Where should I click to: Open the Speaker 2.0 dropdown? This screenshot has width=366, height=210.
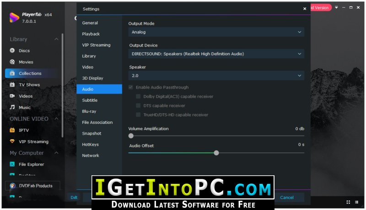click(216, 75)
